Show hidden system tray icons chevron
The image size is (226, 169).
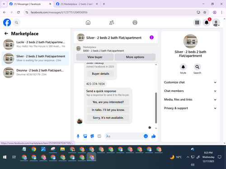(188, 157)
